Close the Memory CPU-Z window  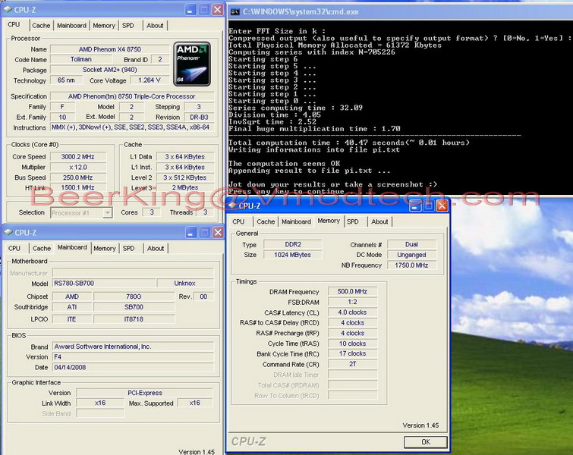coord(442,206)
